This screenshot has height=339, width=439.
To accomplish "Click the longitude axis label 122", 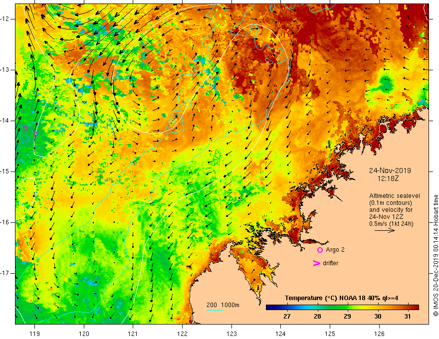I will pos(182,334).
